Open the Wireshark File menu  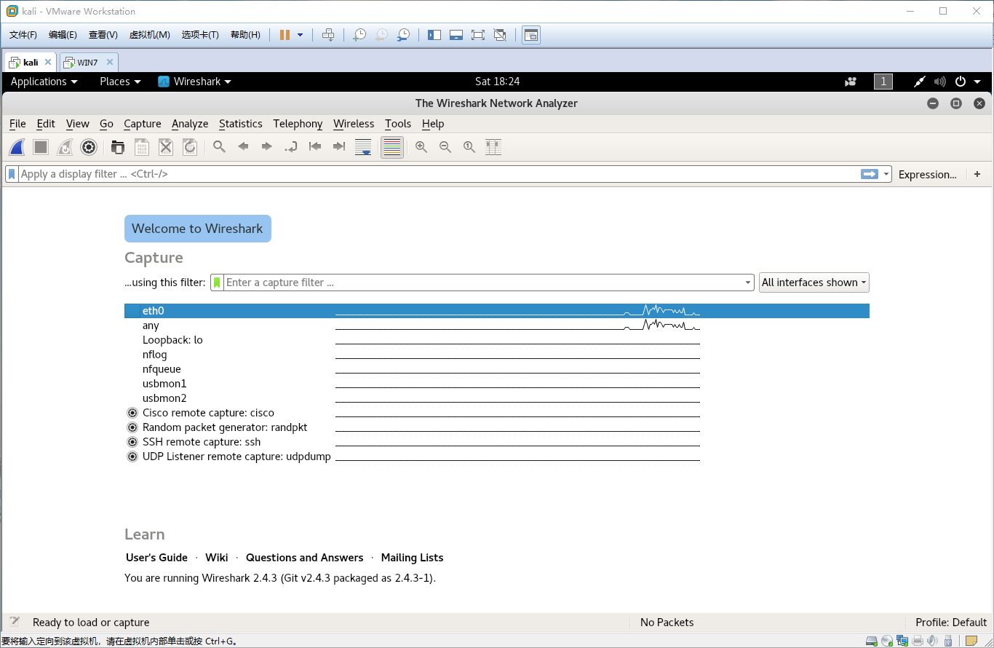(17, 124)
